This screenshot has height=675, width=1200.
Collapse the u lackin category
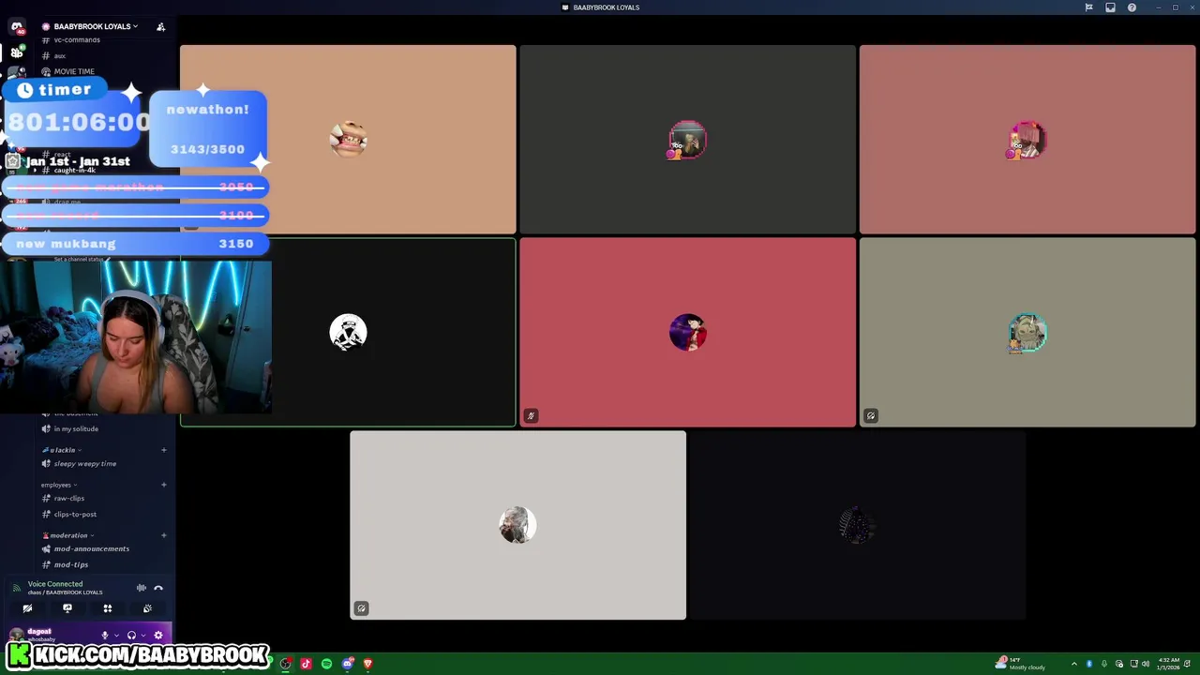pyautogui.click(x=62, y=450)
